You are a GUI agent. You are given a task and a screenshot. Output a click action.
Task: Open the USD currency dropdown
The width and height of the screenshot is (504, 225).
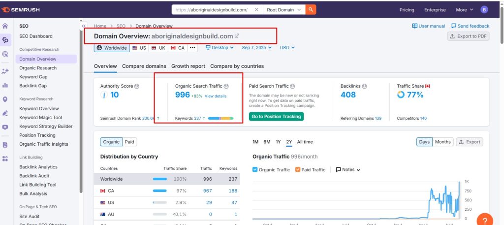(x=287, y=48)
